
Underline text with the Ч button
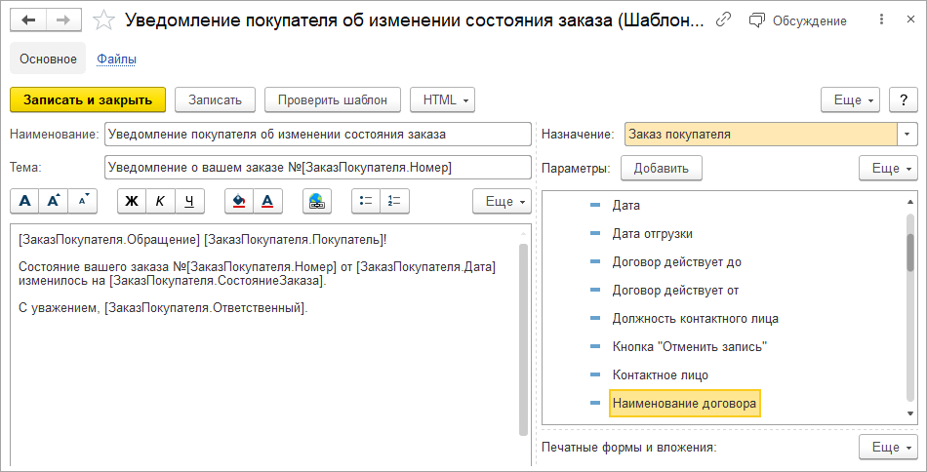(x=189, y=201)
